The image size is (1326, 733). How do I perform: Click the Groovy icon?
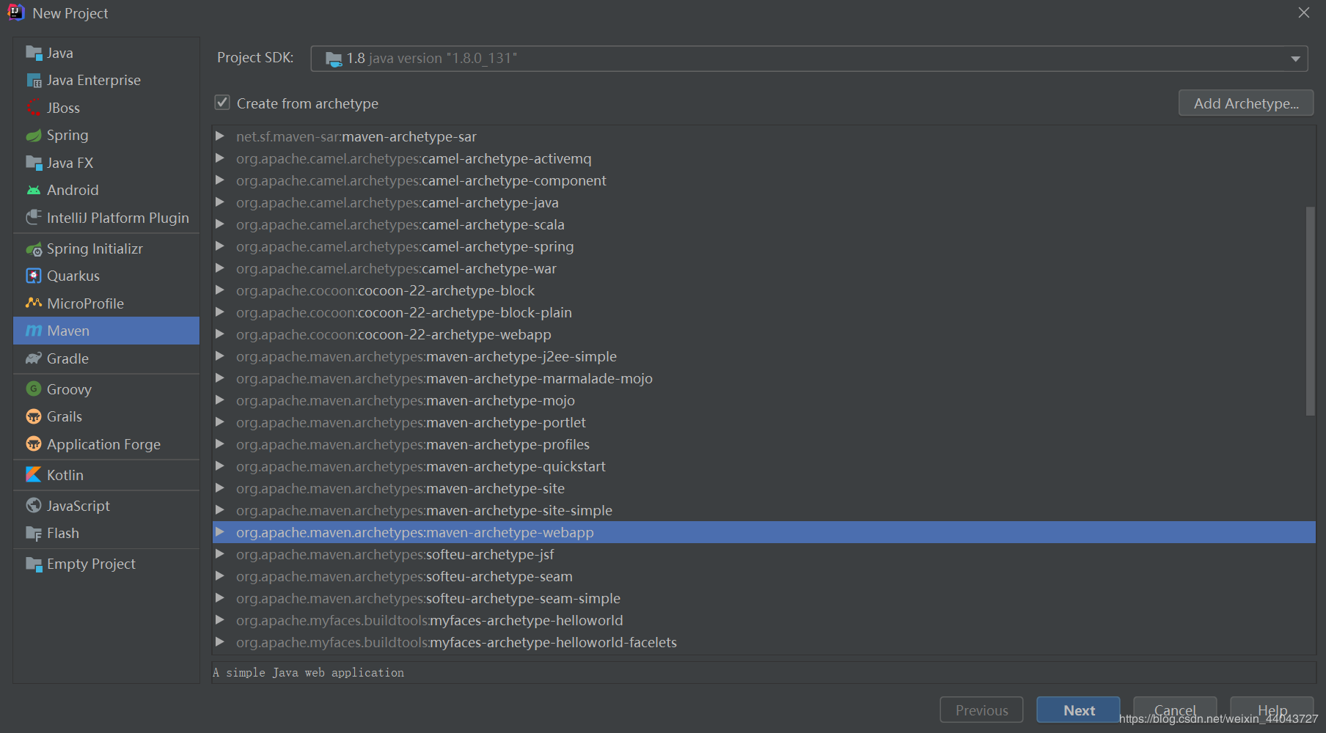click(34, 388)
